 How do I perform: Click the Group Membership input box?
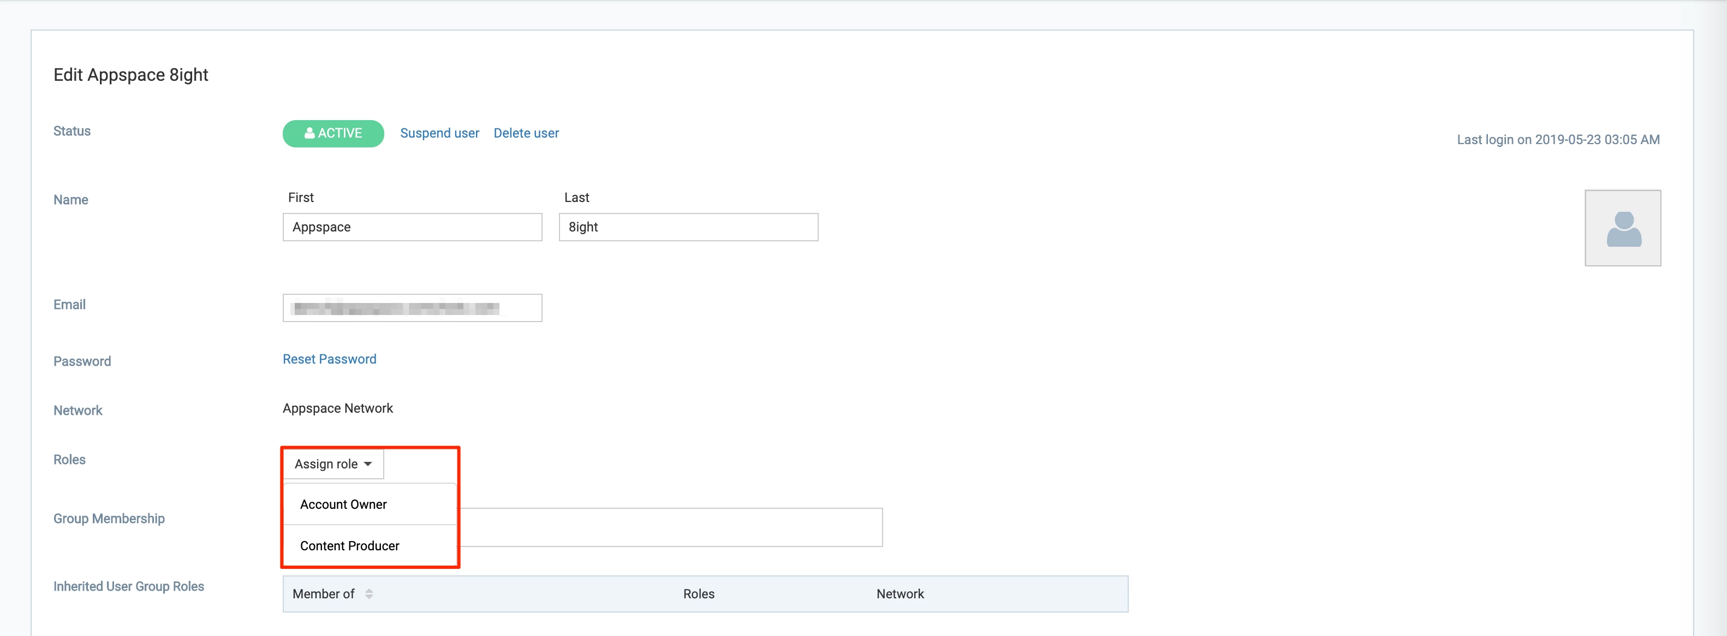click(670, 527)
